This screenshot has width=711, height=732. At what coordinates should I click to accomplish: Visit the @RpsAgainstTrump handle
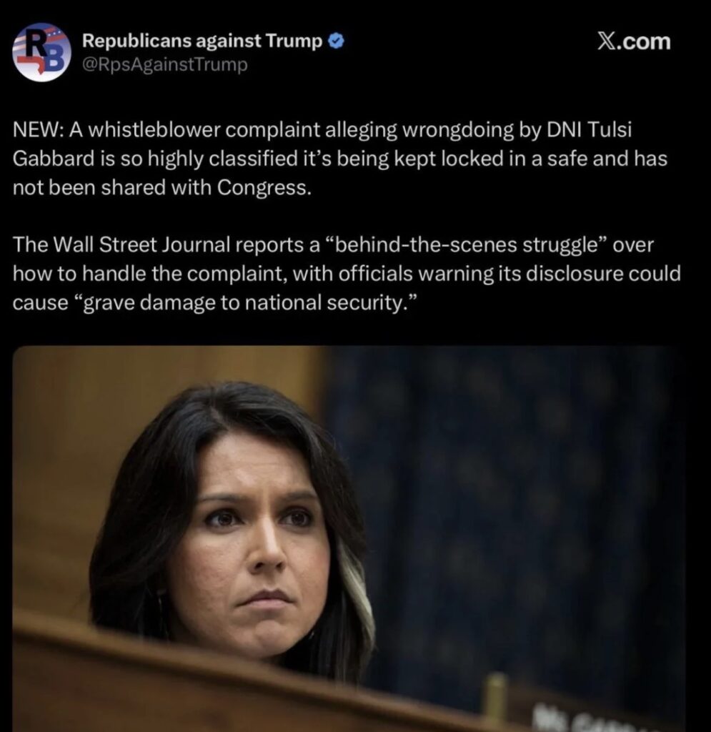tap(164, 64)
